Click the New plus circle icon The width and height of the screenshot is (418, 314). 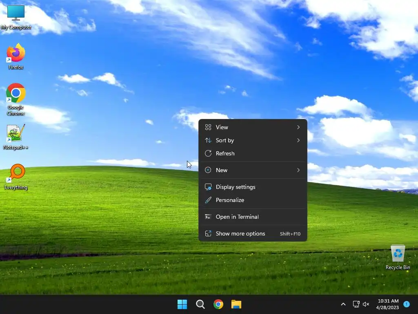coord(208,170)
